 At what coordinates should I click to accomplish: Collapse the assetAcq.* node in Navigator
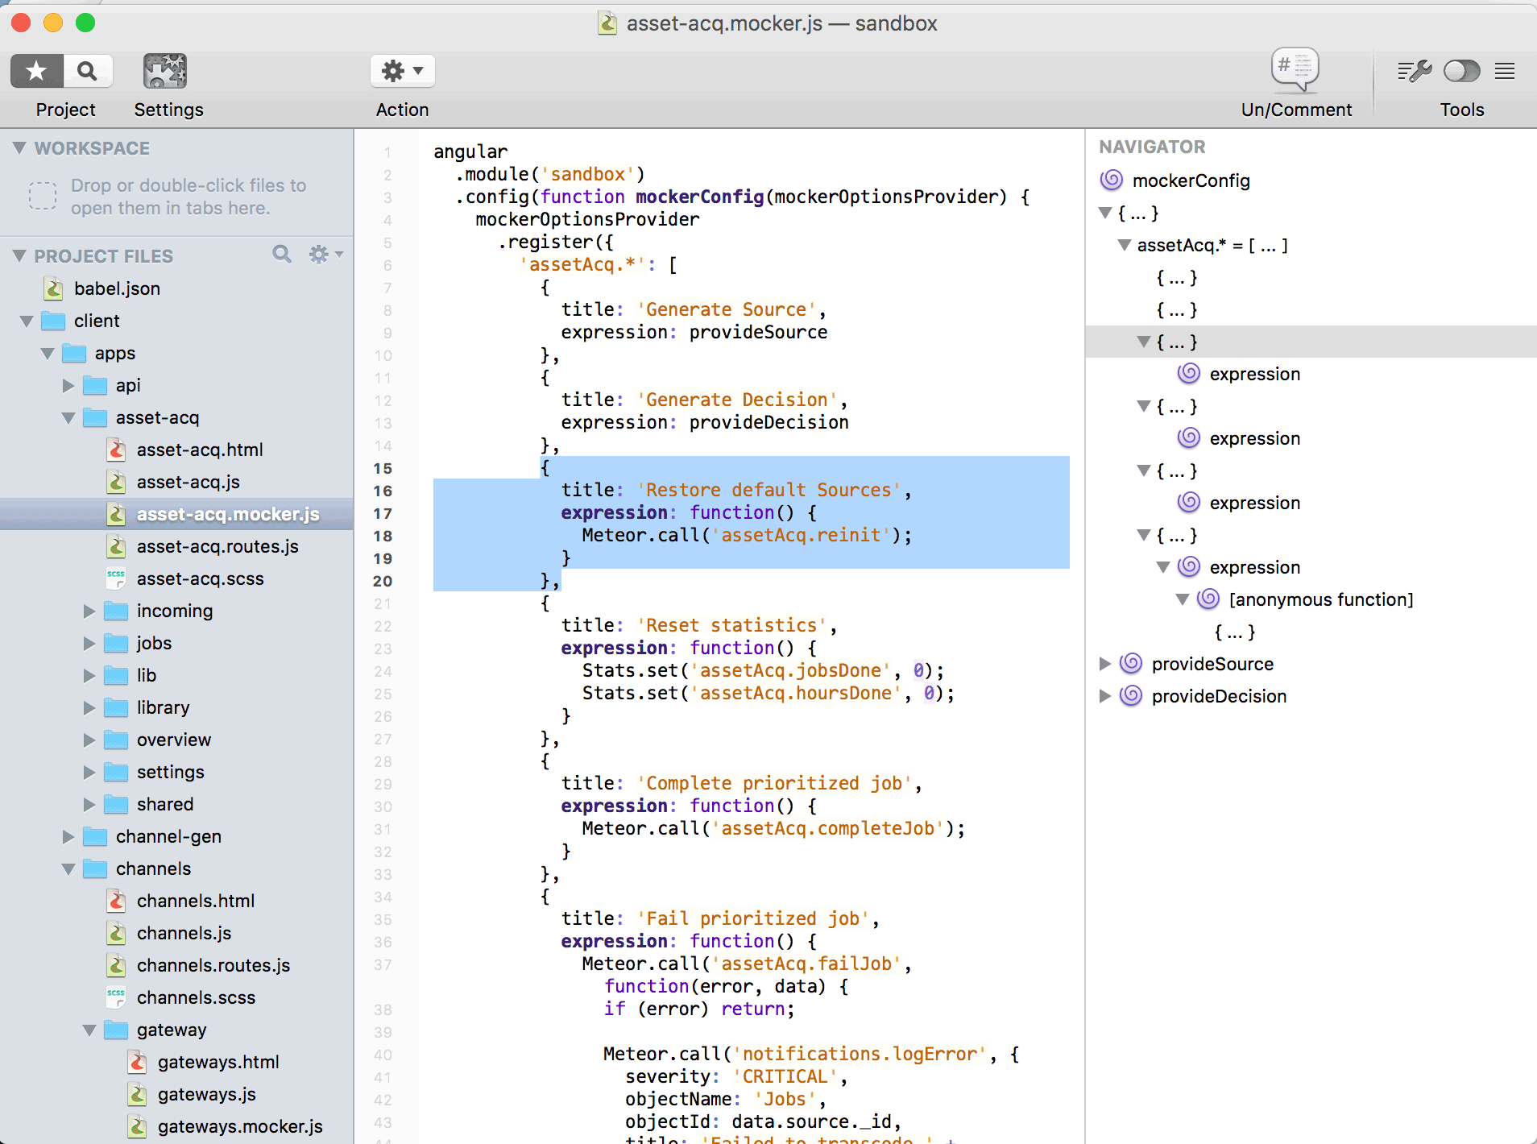click(1125, 245)
